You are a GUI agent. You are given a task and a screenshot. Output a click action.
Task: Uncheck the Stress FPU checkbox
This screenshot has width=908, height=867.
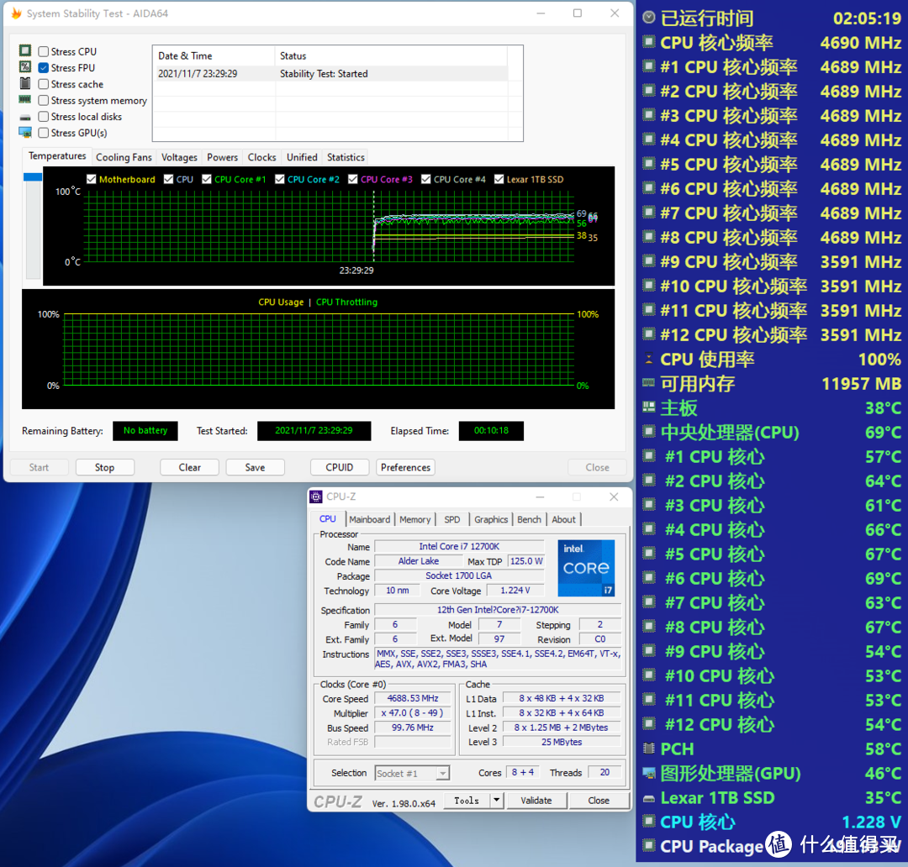[44, 68]
